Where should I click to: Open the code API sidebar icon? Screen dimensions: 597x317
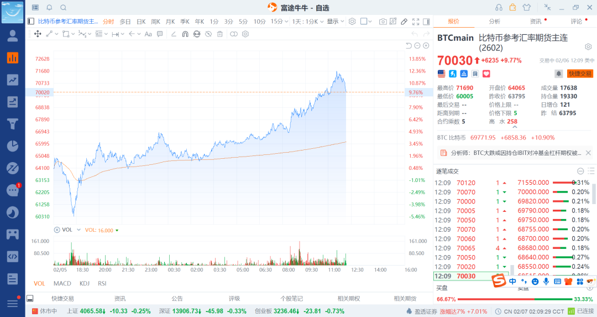tap(13, 256)
